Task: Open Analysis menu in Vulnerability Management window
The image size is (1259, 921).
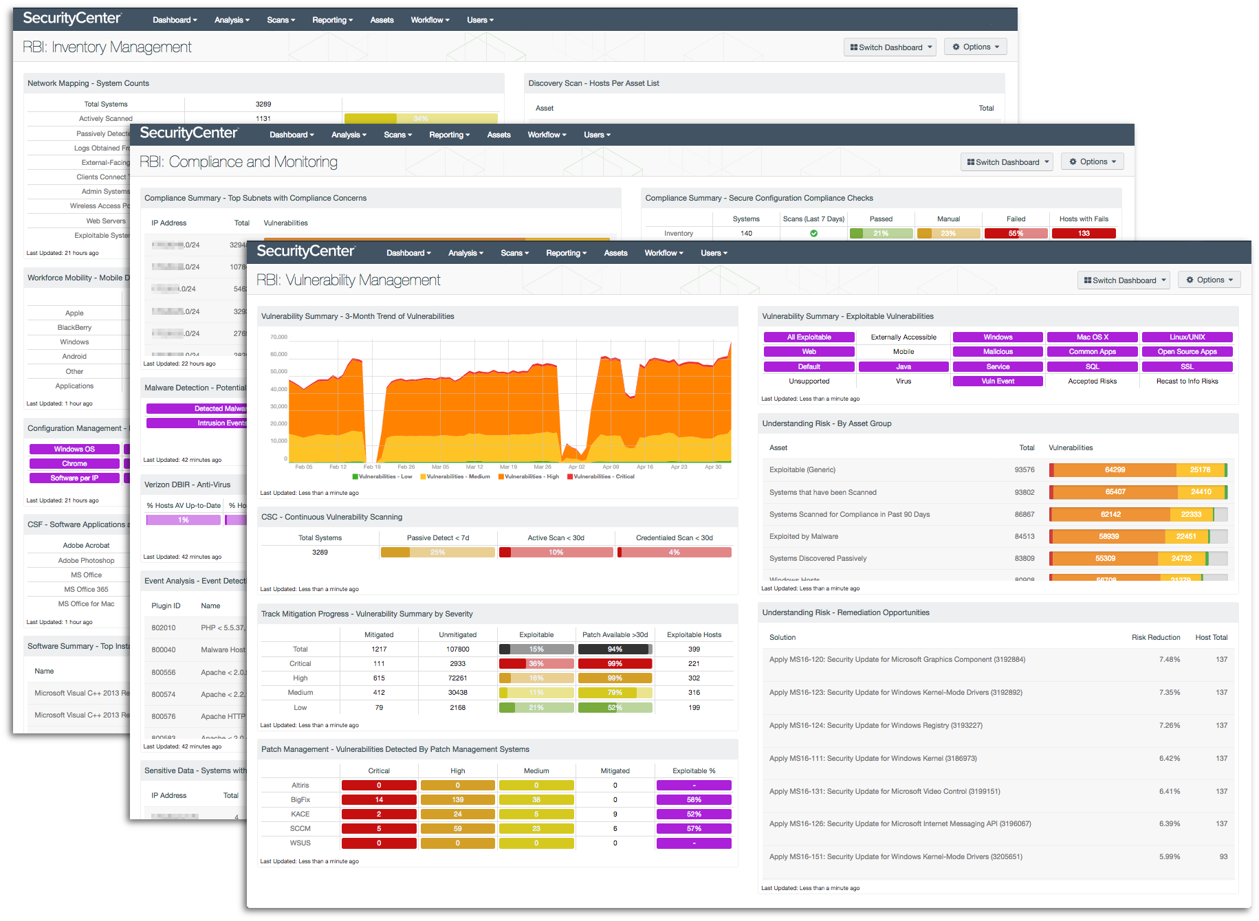Action: [466, 253]
